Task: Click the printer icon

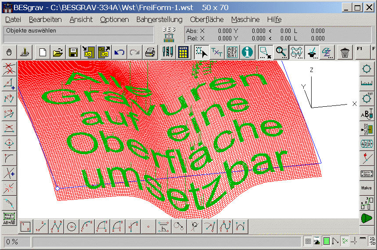Action: [150, 52]
